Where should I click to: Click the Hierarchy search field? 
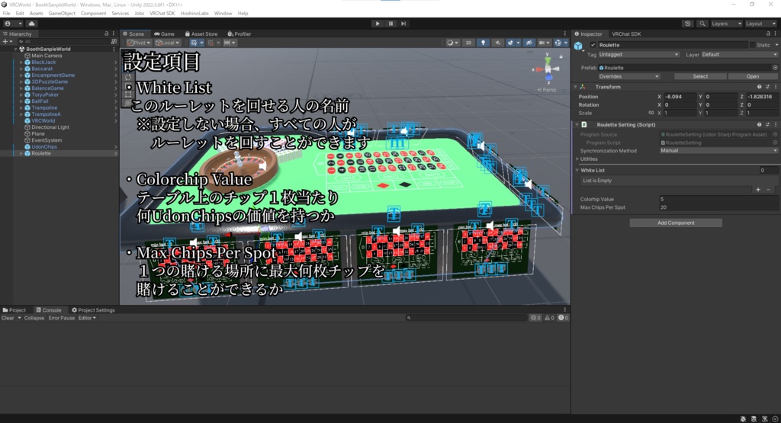tap(63, 42)
